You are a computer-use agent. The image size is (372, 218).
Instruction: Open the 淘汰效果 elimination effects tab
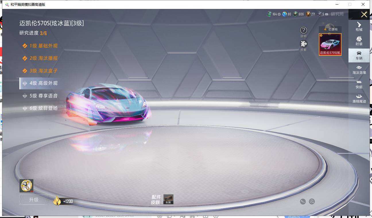[x=359, y=70]
